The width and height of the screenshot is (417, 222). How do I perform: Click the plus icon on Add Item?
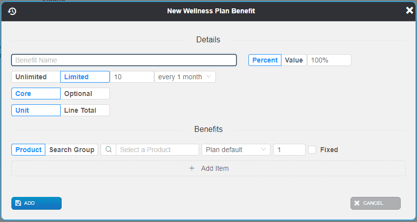(x=192, y=168)
